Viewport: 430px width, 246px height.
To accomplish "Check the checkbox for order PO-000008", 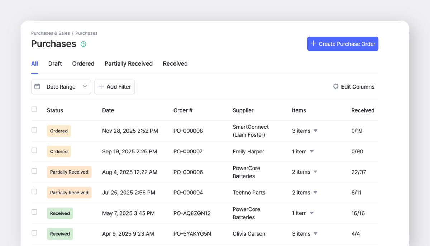I will pyautogui.click(x=34, y=131).
